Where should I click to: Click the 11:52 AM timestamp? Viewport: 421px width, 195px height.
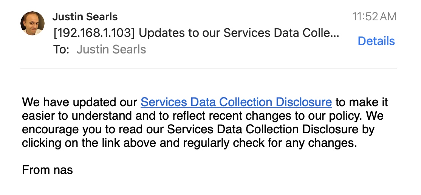374,17
